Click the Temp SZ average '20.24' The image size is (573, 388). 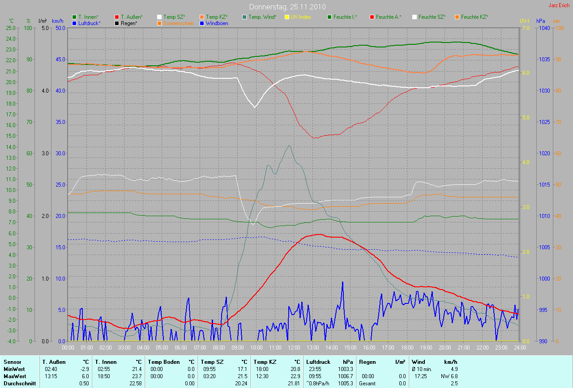point(240,384)
